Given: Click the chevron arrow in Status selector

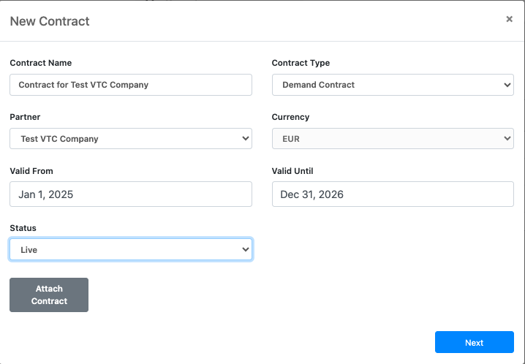Looking at the screenshot, I should tap(246, 249).
